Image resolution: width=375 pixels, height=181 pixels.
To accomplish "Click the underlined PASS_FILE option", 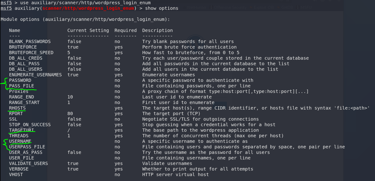I will coord(21,86).
